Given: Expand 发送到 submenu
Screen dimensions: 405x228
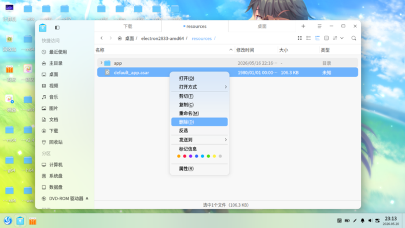Looking at the screenshot, I should (x=200, y=139).
